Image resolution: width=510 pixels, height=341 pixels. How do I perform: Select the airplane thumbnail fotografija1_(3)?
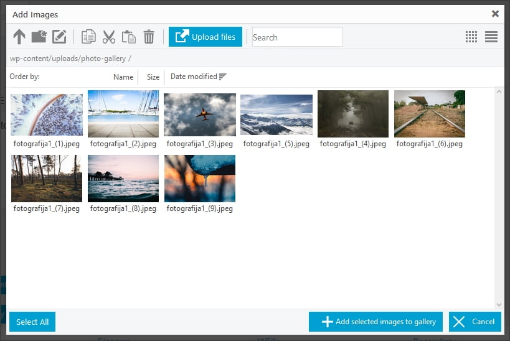pyautogui.click(x=200, y=114)
